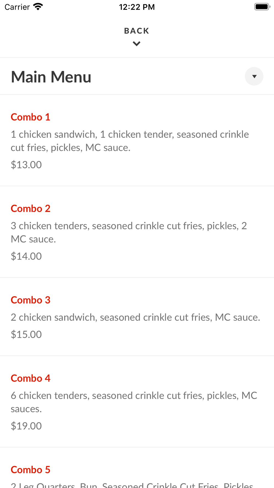Tap the Combo 1 description text
The image size is (274, 488).
point(130,141)
